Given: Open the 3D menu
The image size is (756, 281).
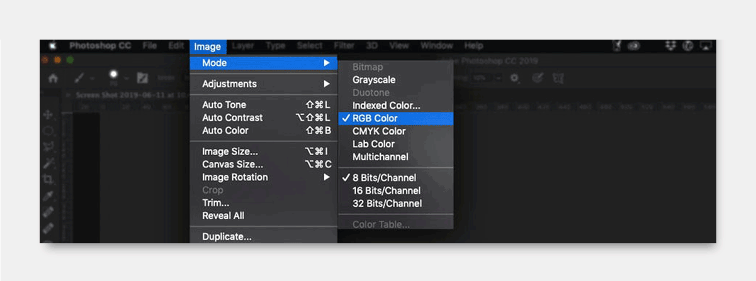Looking at the screenshot, I should pyautogui.click(x=371, y=46).
